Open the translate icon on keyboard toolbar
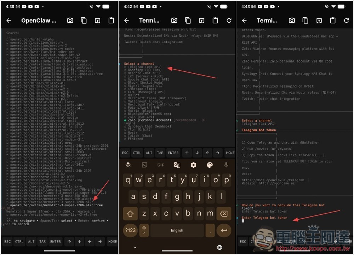Viewport: 354px width, 255px height. coord(177,165)
